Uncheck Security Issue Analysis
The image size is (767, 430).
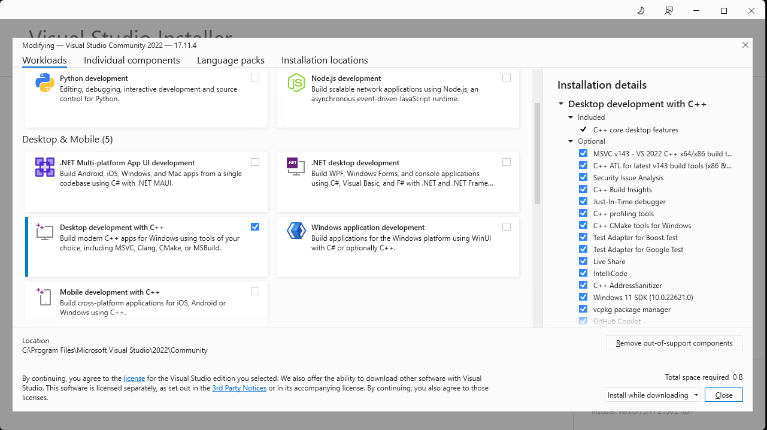click(583, 177)
